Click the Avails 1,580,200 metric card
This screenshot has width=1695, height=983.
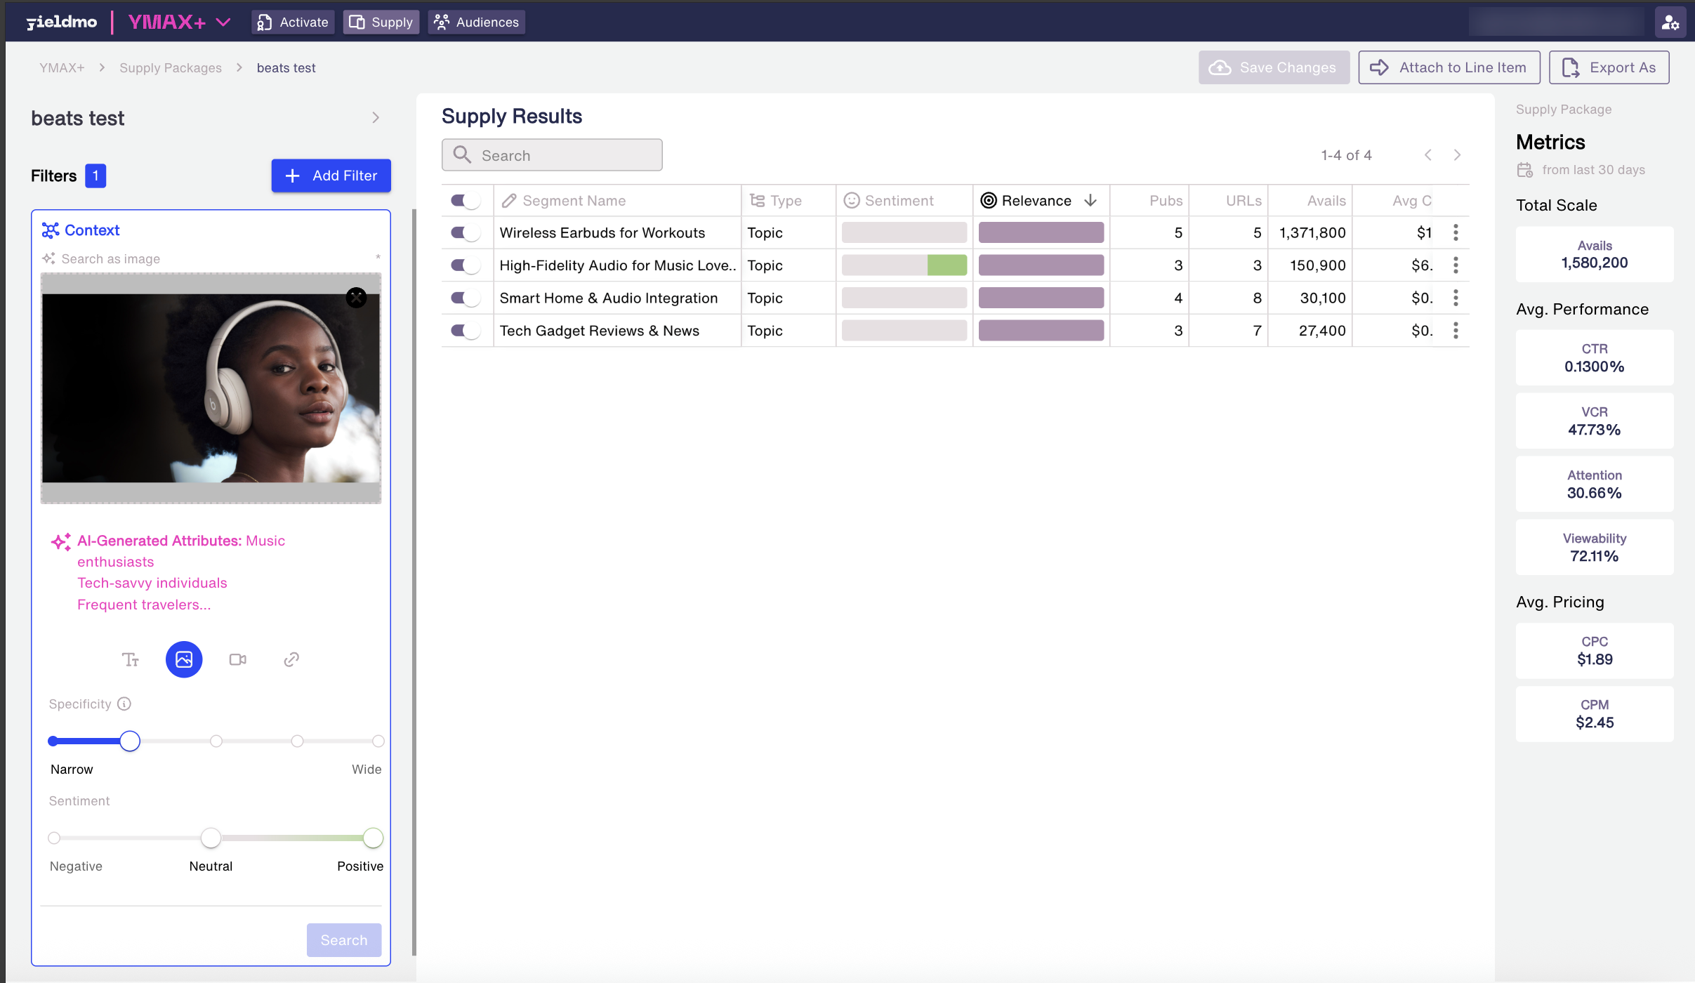coord(1595,254)
